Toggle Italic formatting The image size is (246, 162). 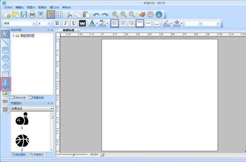pyautogui.click(x=66, y=23)
